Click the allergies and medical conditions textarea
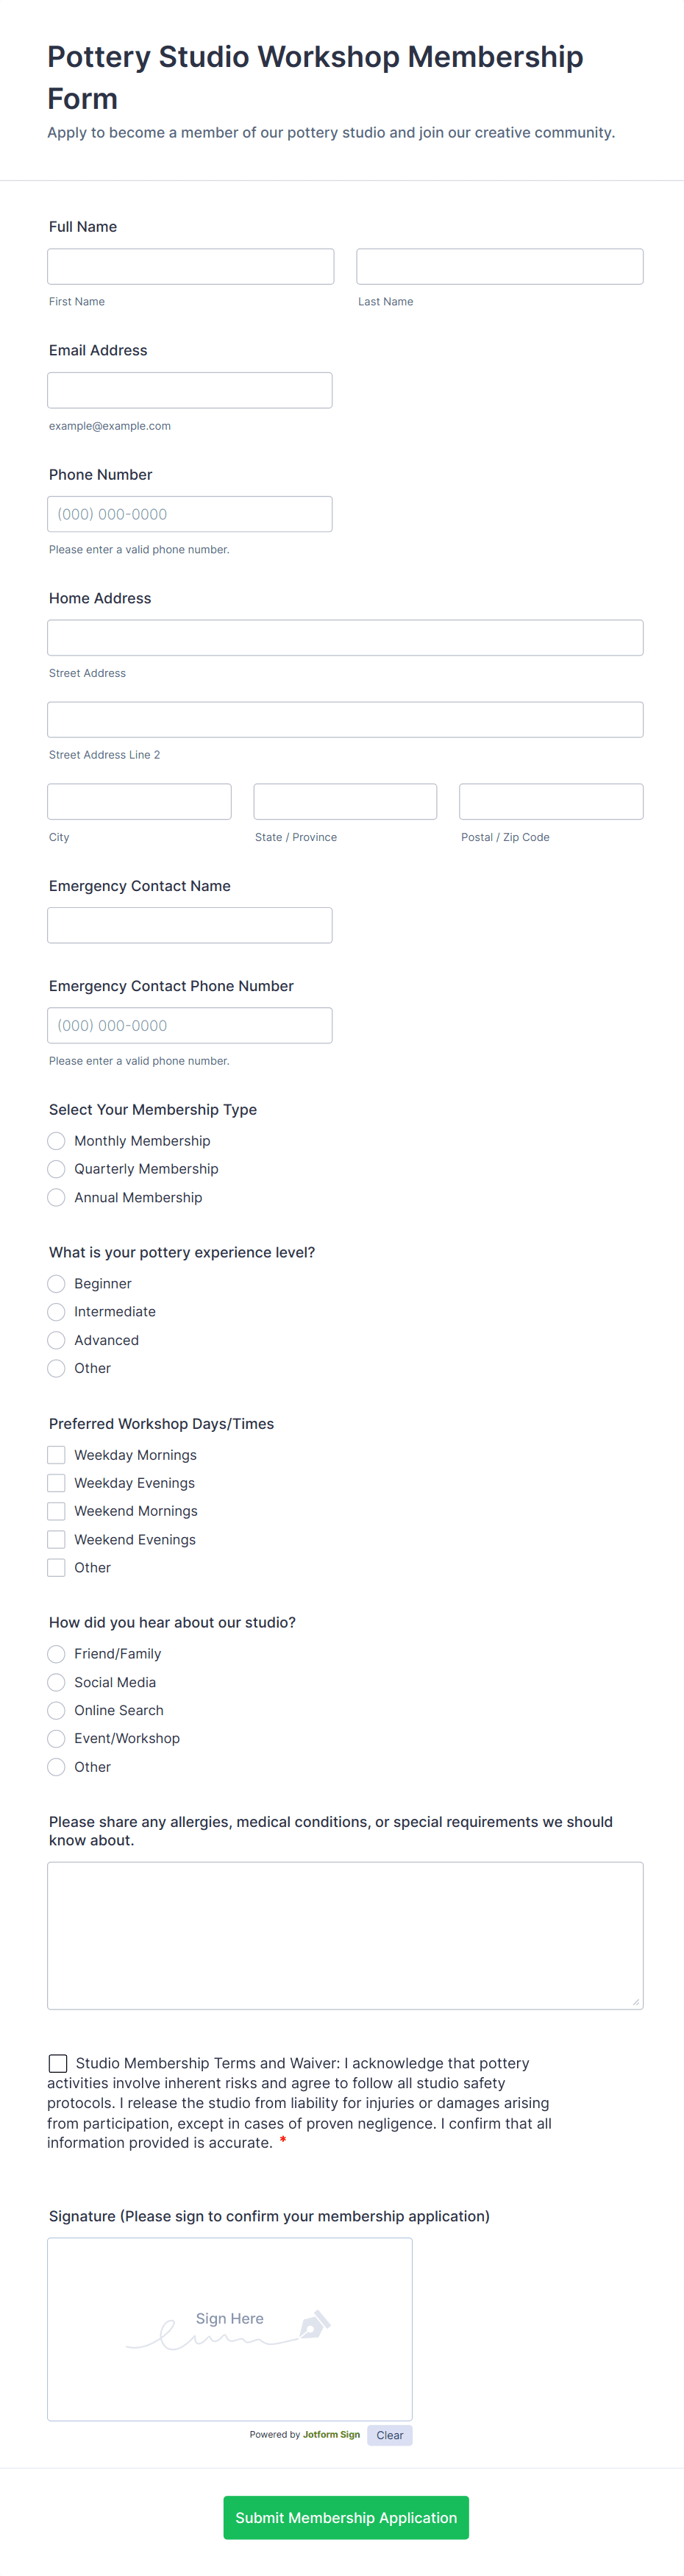The height and width of the screenshot is (2576, 684). pos(345,1935)
